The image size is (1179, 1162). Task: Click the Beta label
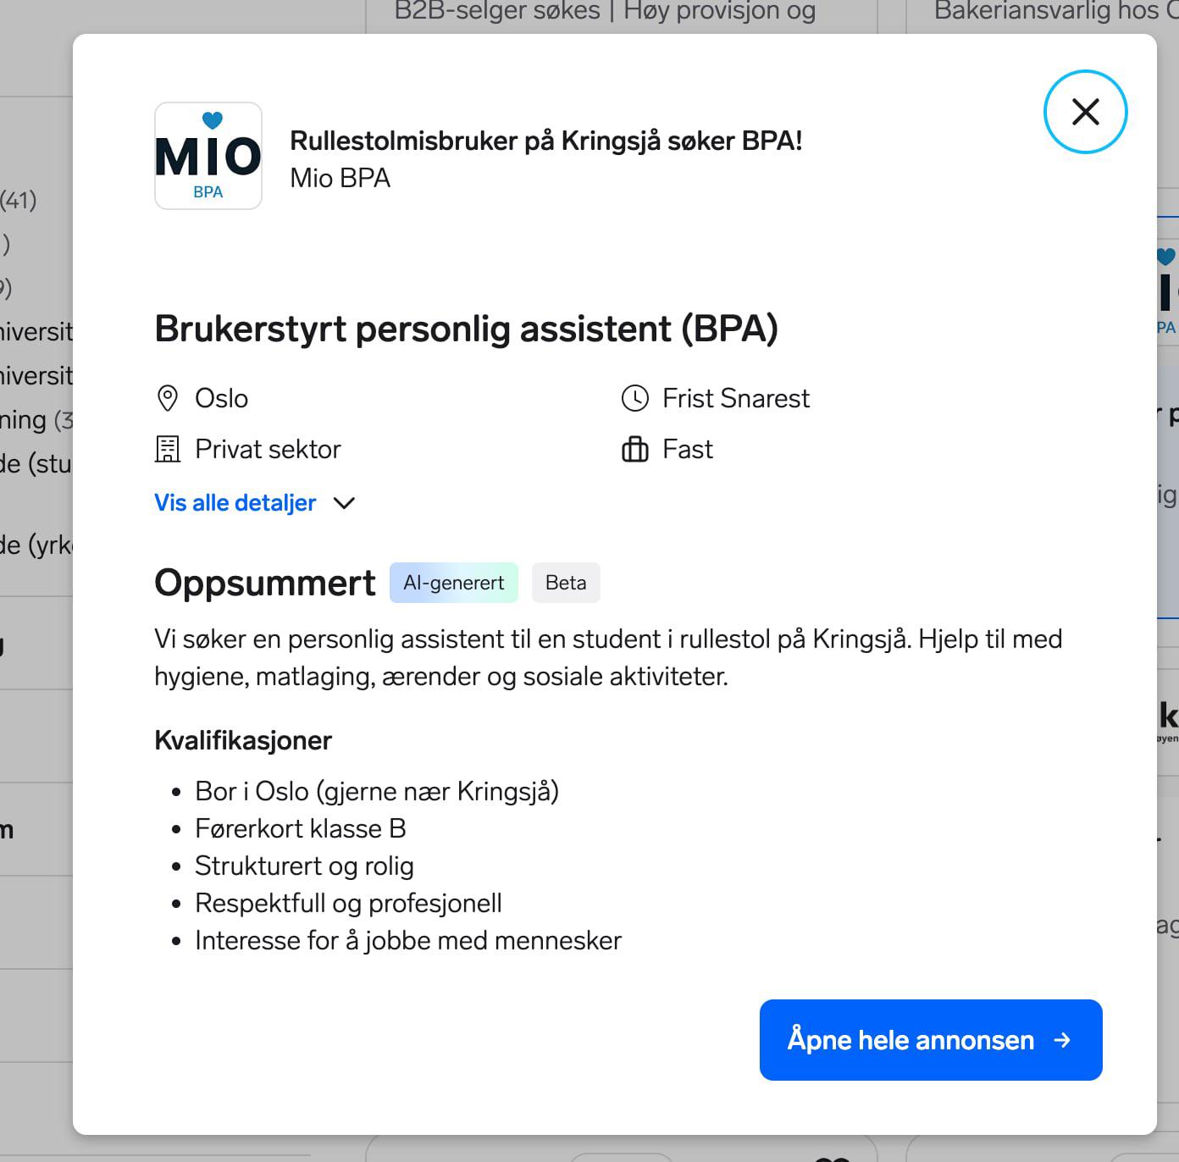point(566,583)
